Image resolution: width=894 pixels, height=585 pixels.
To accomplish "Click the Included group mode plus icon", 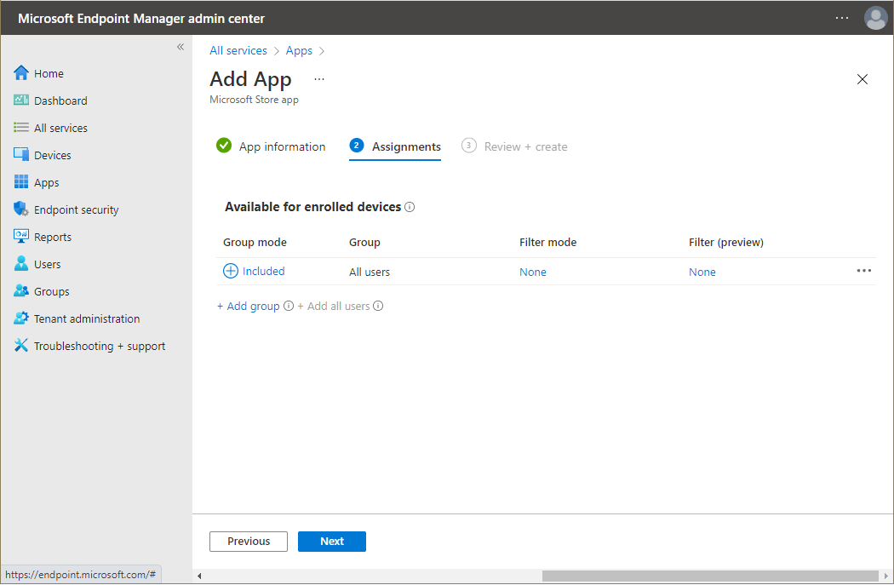I will coord(230,271).
